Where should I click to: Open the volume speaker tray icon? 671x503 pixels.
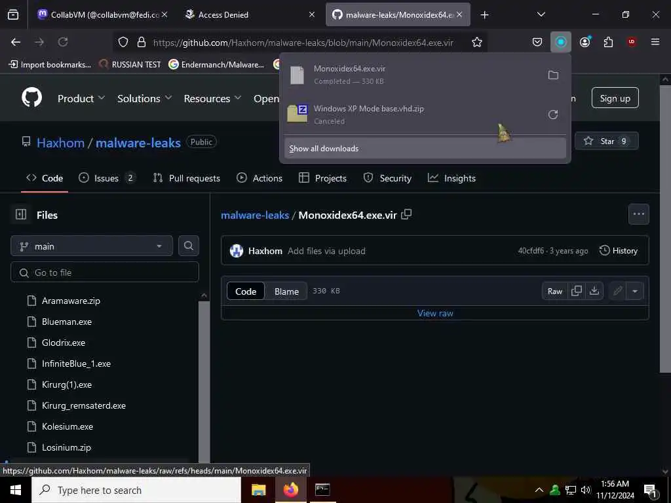point(585,490)
